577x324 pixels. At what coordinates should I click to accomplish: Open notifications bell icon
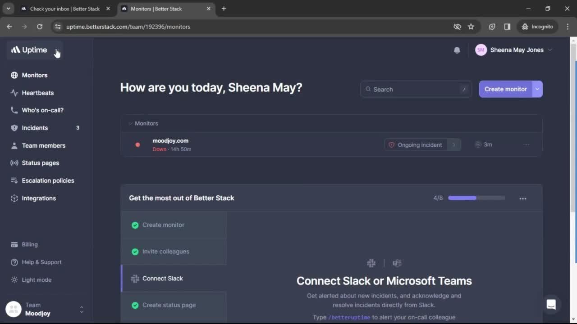click(x=457, y=50)
